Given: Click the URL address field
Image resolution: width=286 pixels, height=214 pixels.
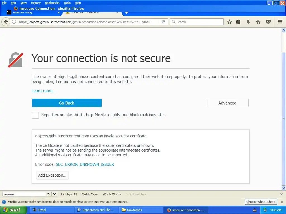Looking at the screenshot, I should pos(87,22).
